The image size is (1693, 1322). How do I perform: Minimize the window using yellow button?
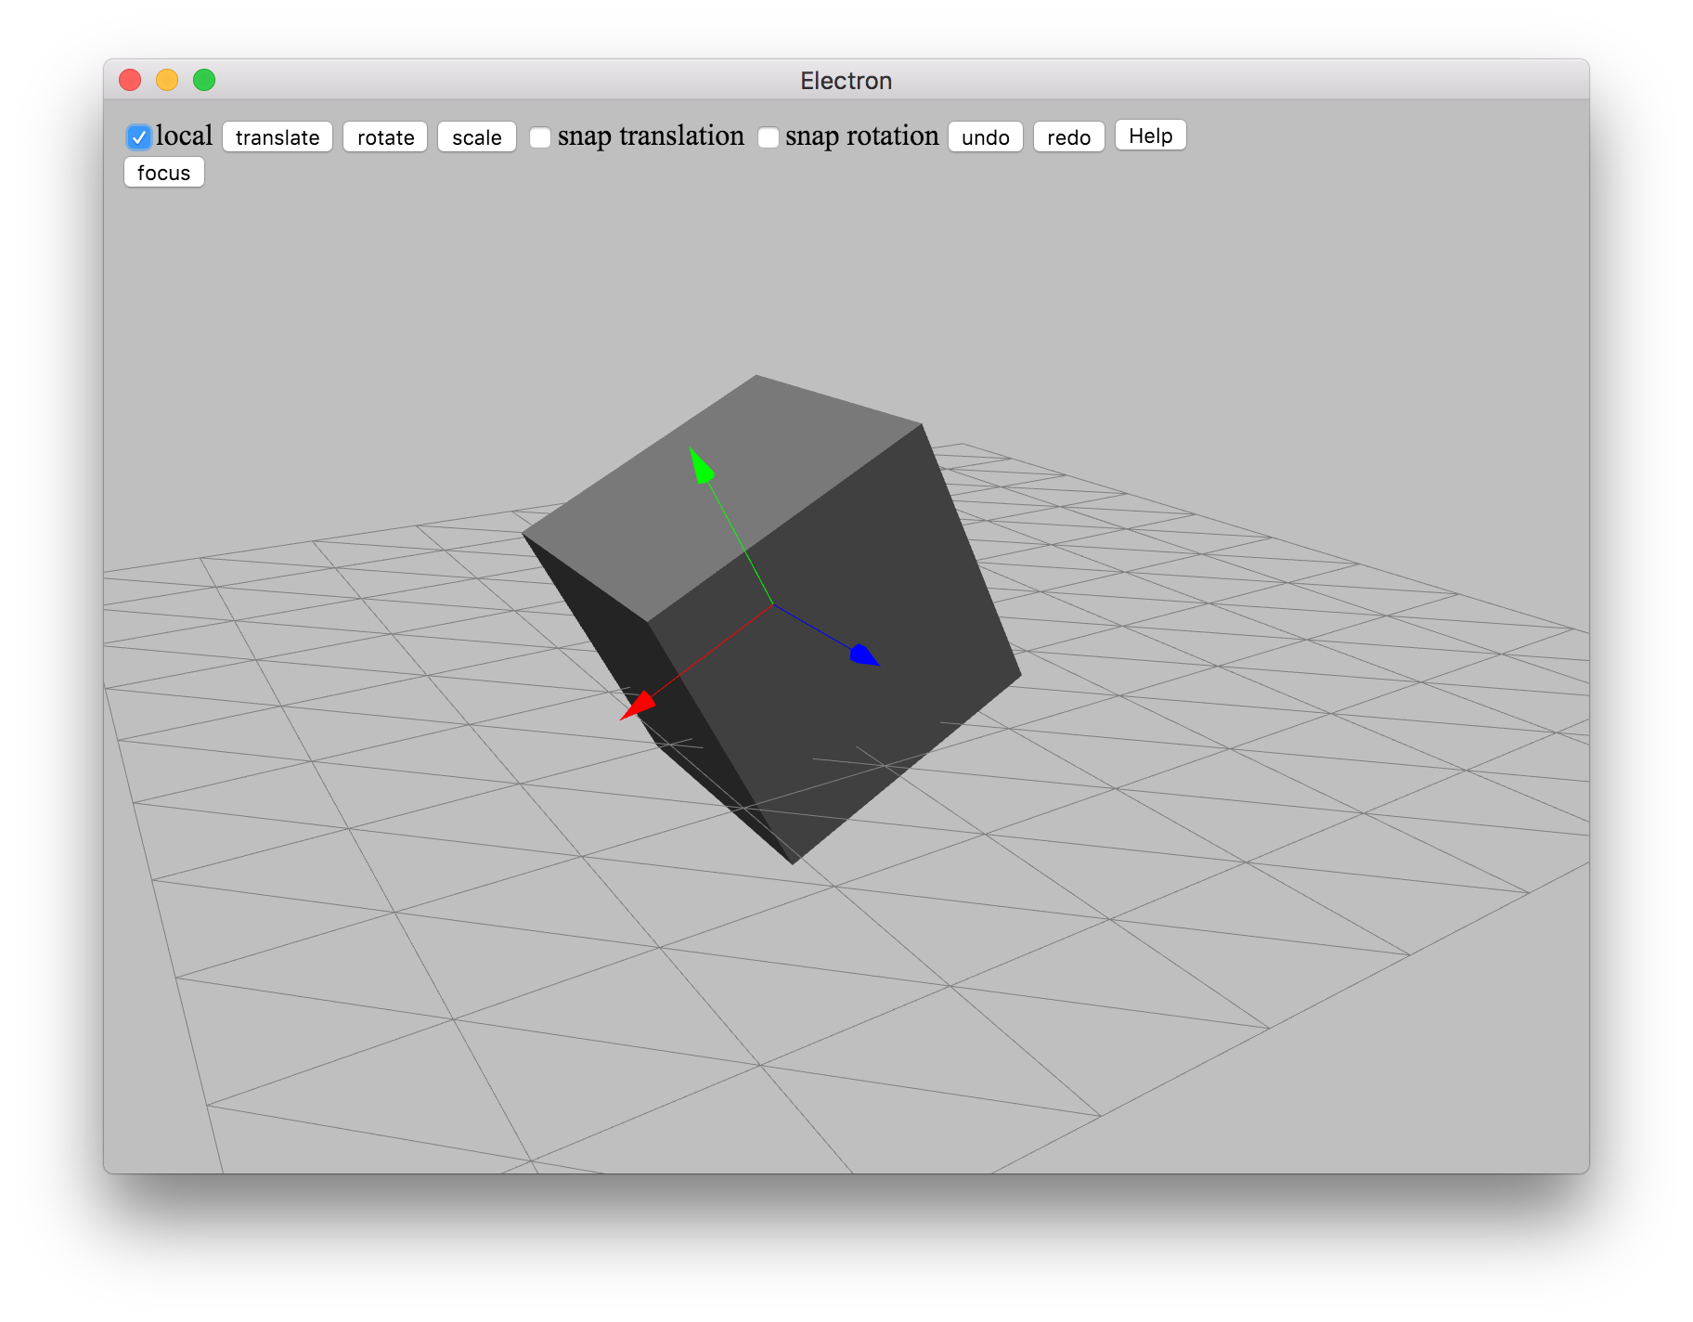coord(167,81)
